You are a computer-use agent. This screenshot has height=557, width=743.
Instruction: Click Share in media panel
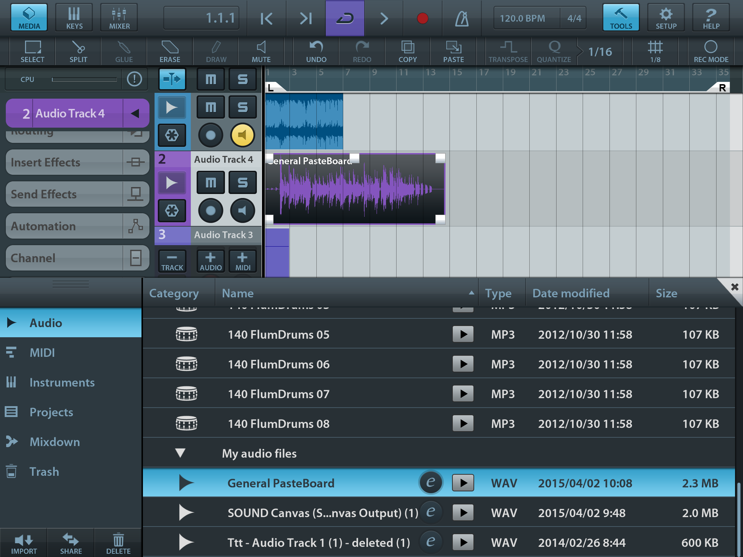71,543
